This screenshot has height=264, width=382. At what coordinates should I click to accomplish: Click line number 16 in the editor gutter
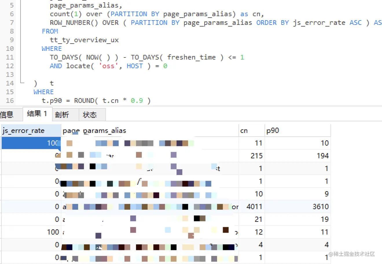10,101
